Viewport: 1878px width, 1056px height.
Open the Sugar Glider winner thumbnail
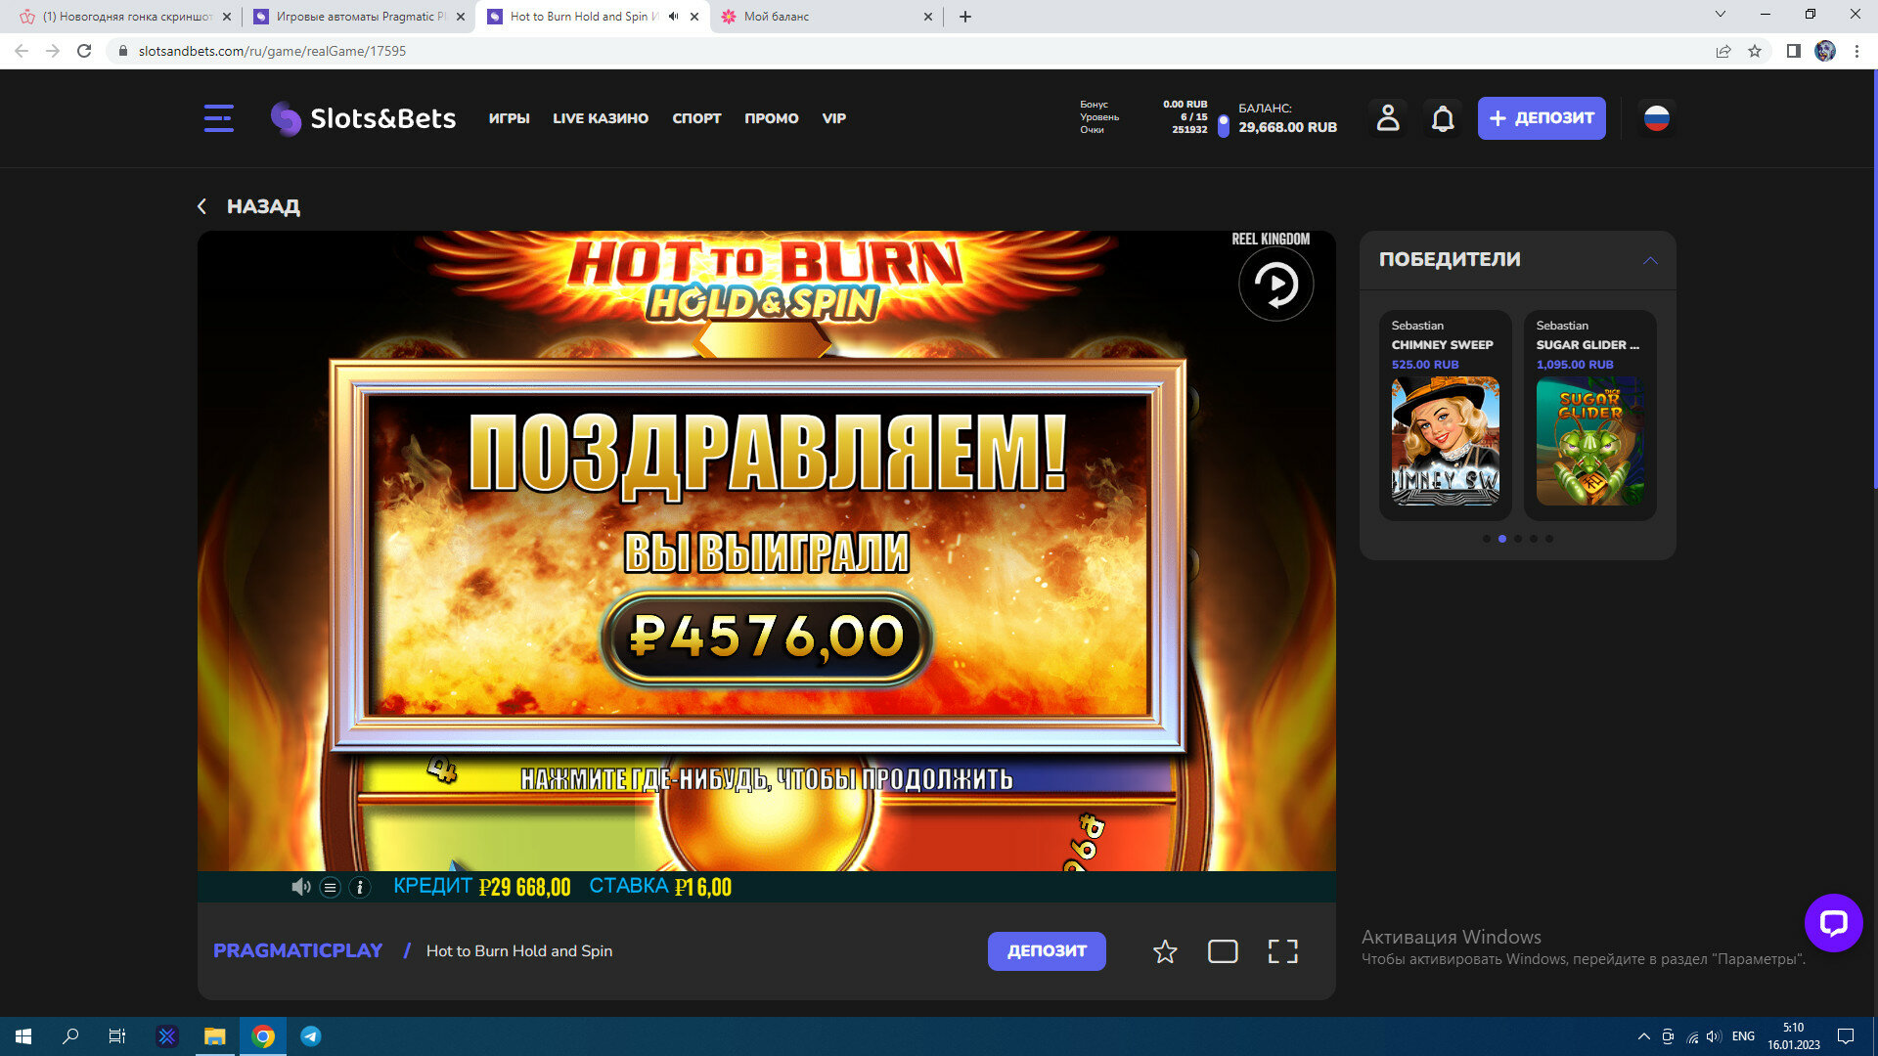click(x=1588, y=441)
